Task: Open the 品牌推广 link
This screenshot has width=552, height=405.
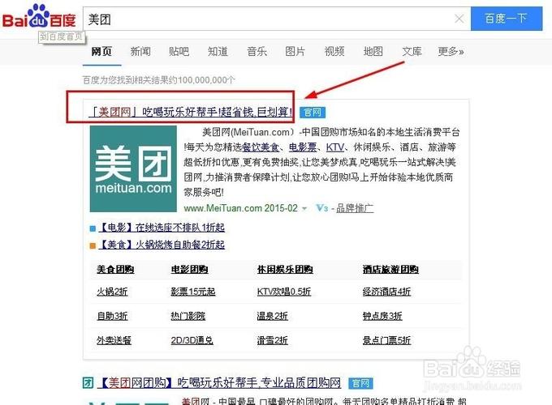Action: click(355, 208)
